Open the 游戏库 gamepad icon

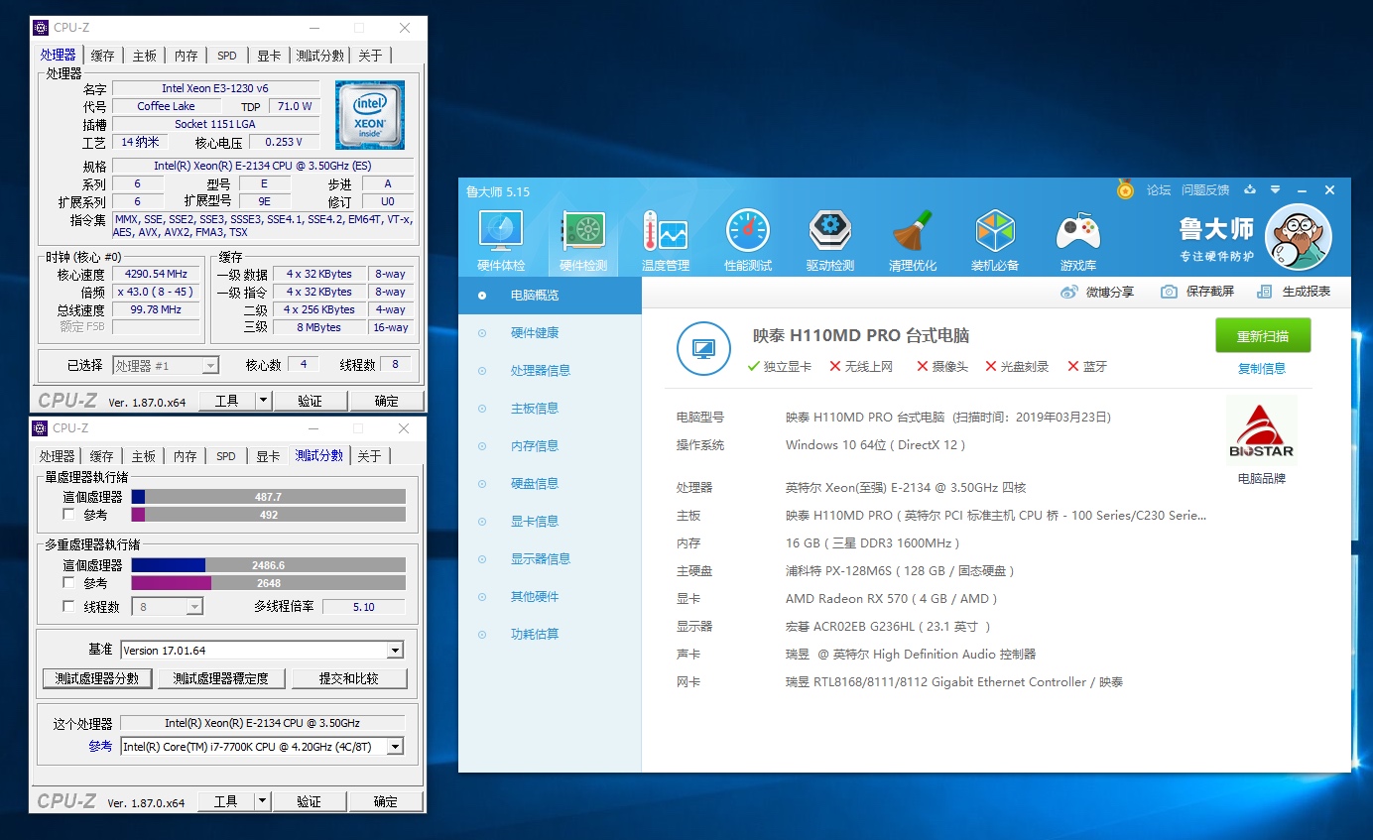coord(1077,231)
